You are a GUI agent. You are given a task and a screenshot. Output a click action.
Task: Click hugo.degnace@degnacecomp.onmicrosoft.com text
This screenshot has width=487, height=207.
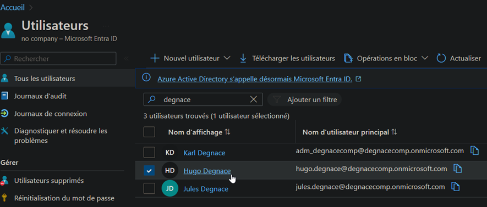(x=371, y=169)
